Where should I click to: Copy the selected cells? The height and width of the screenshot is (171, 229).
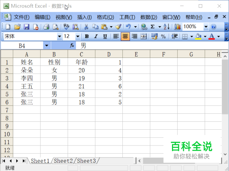tap(95, 27)
